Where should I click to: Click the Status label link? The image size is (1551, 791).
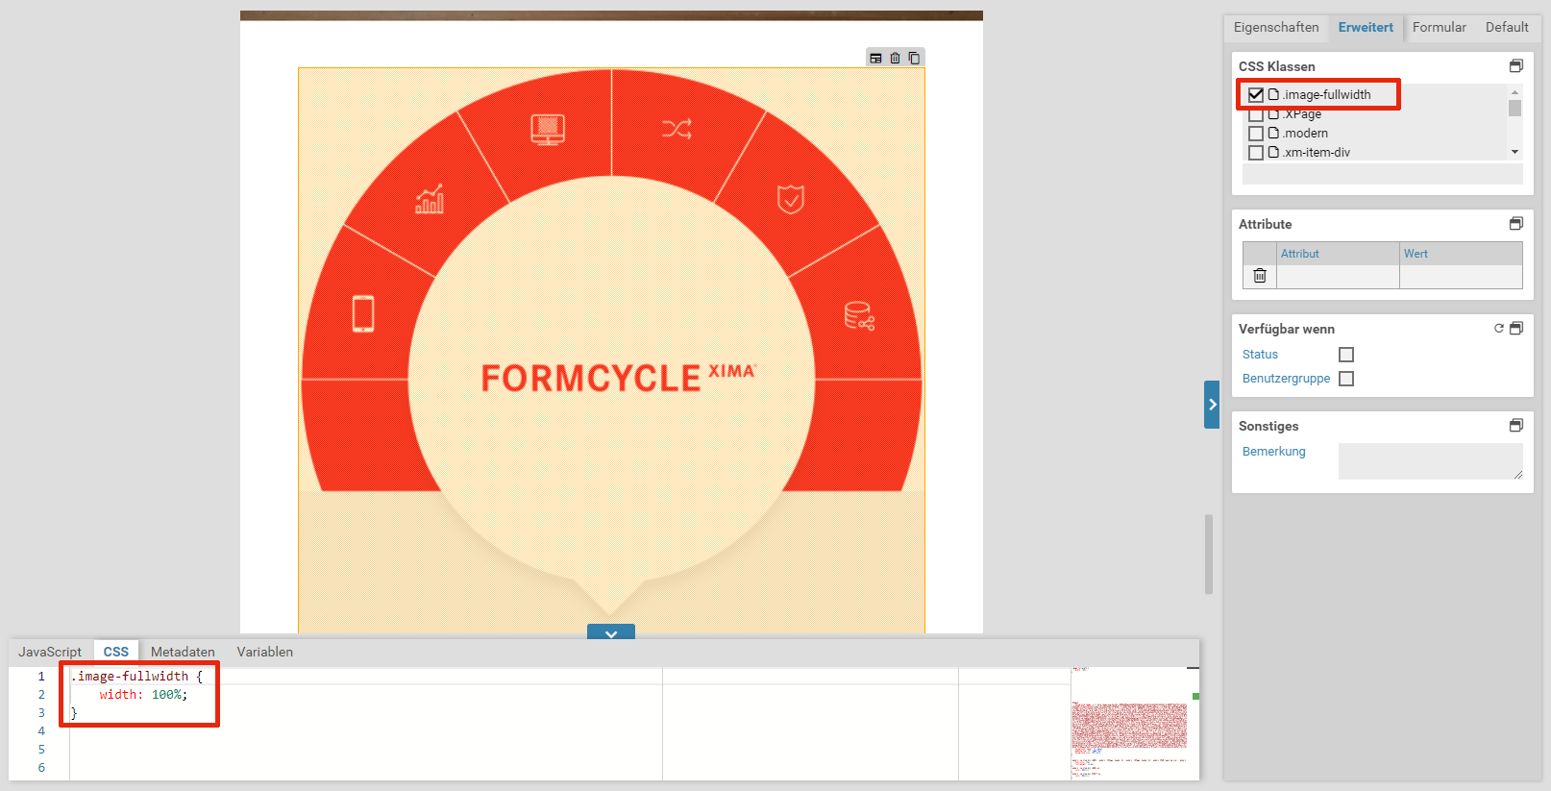(x=1260, y=355)
